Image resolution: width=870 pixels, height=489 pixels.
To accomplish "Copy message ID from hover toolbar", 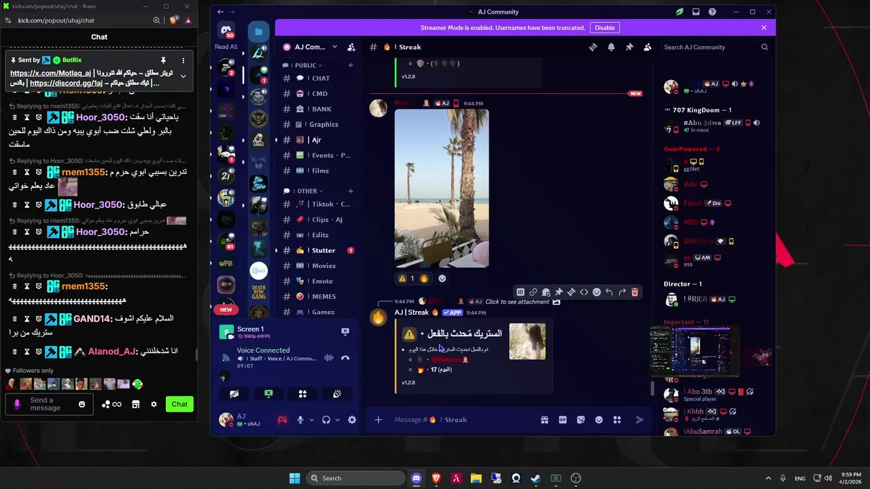I will click(x=521, y=292).
